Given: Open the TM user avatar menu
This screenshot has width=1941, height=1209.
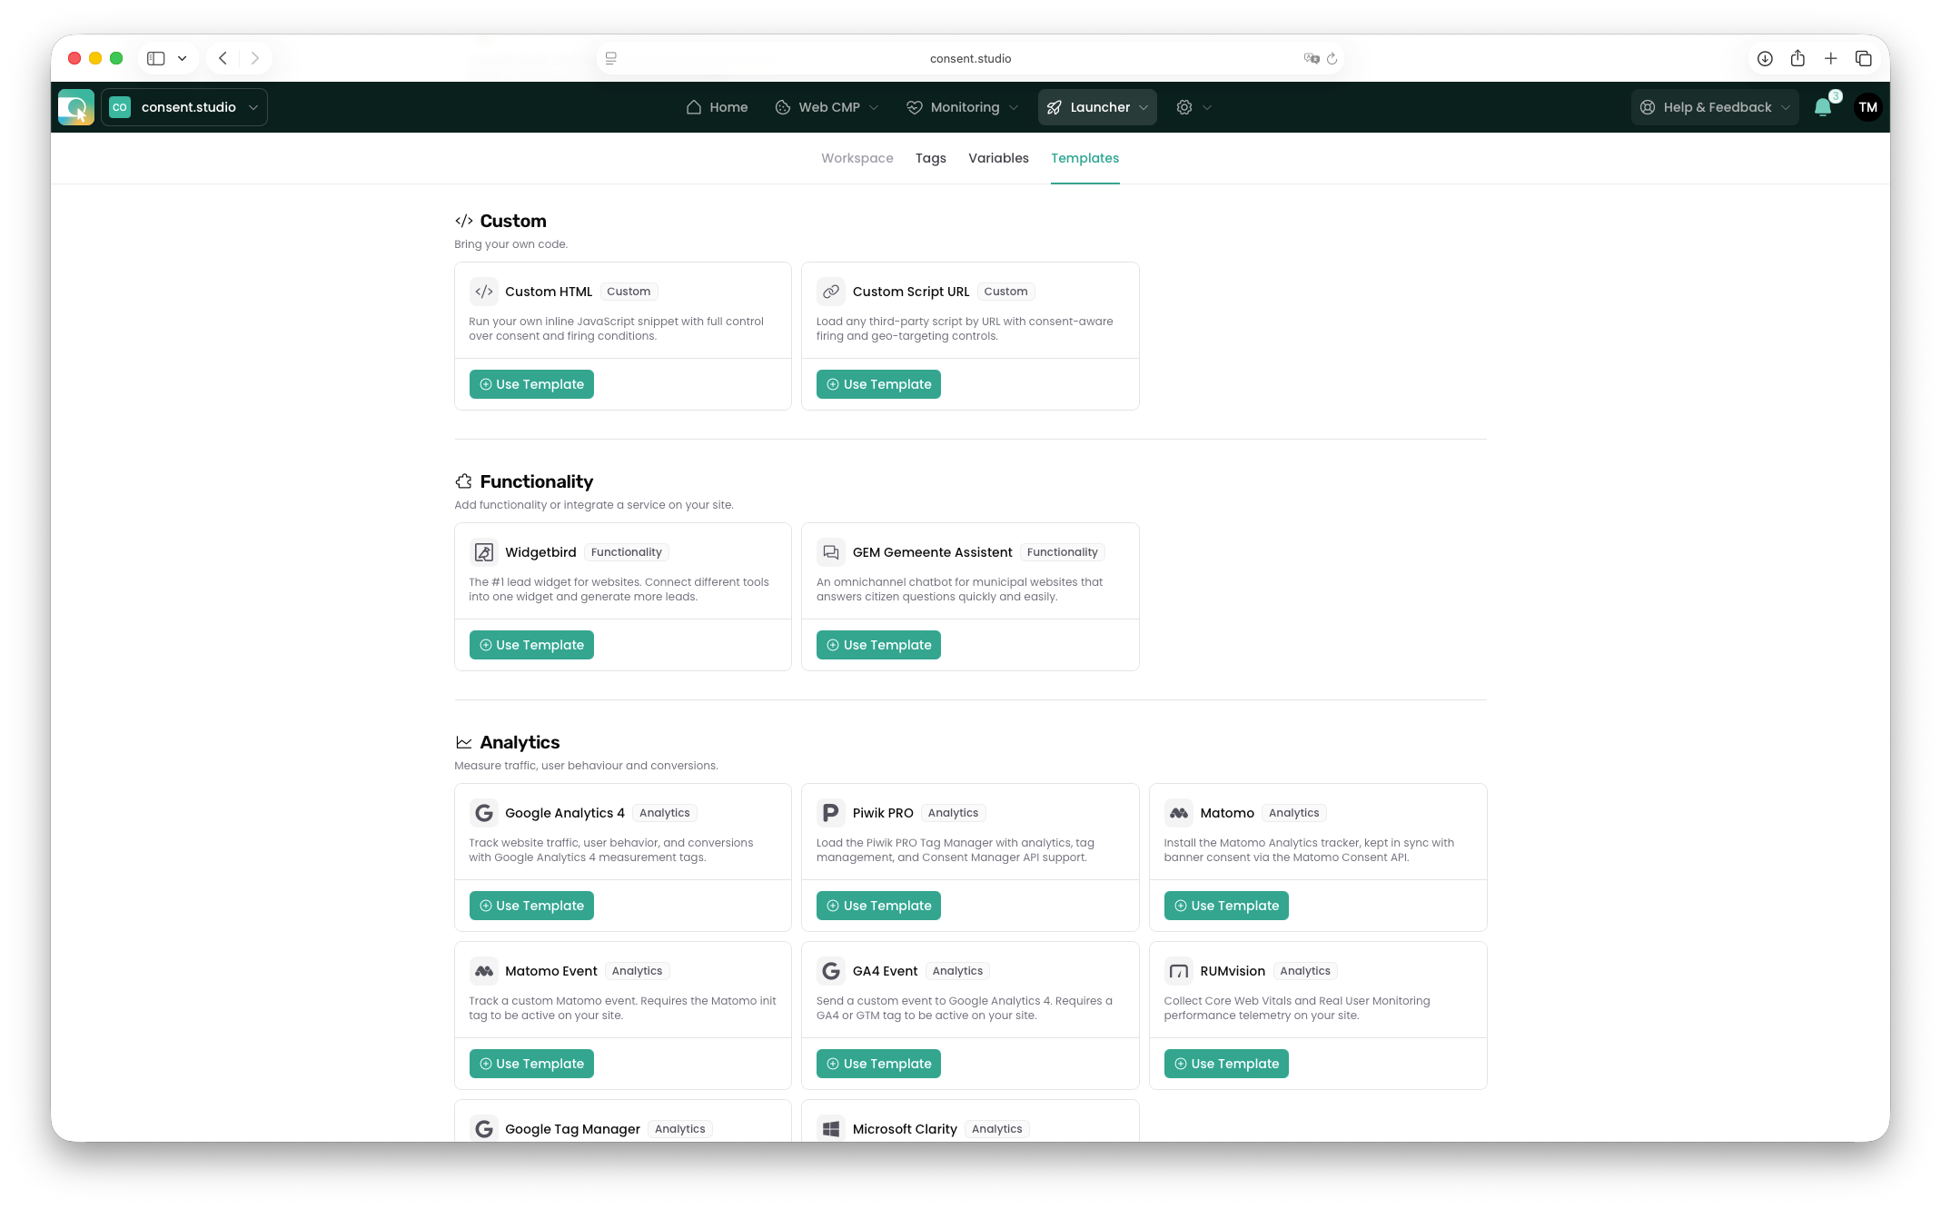Looking at the screenshot, I should [x=1867, y=107].
